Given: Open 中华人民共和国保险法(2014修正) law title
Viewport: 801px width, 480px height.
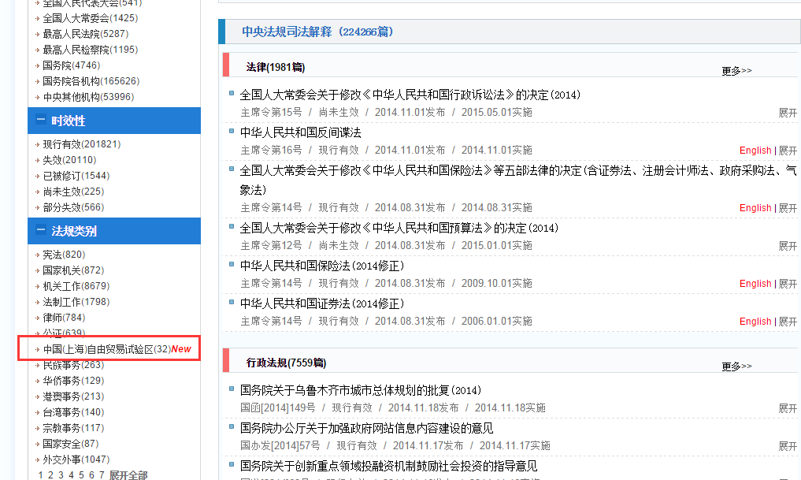Looking at the screenshot, I should pos(321,266).
